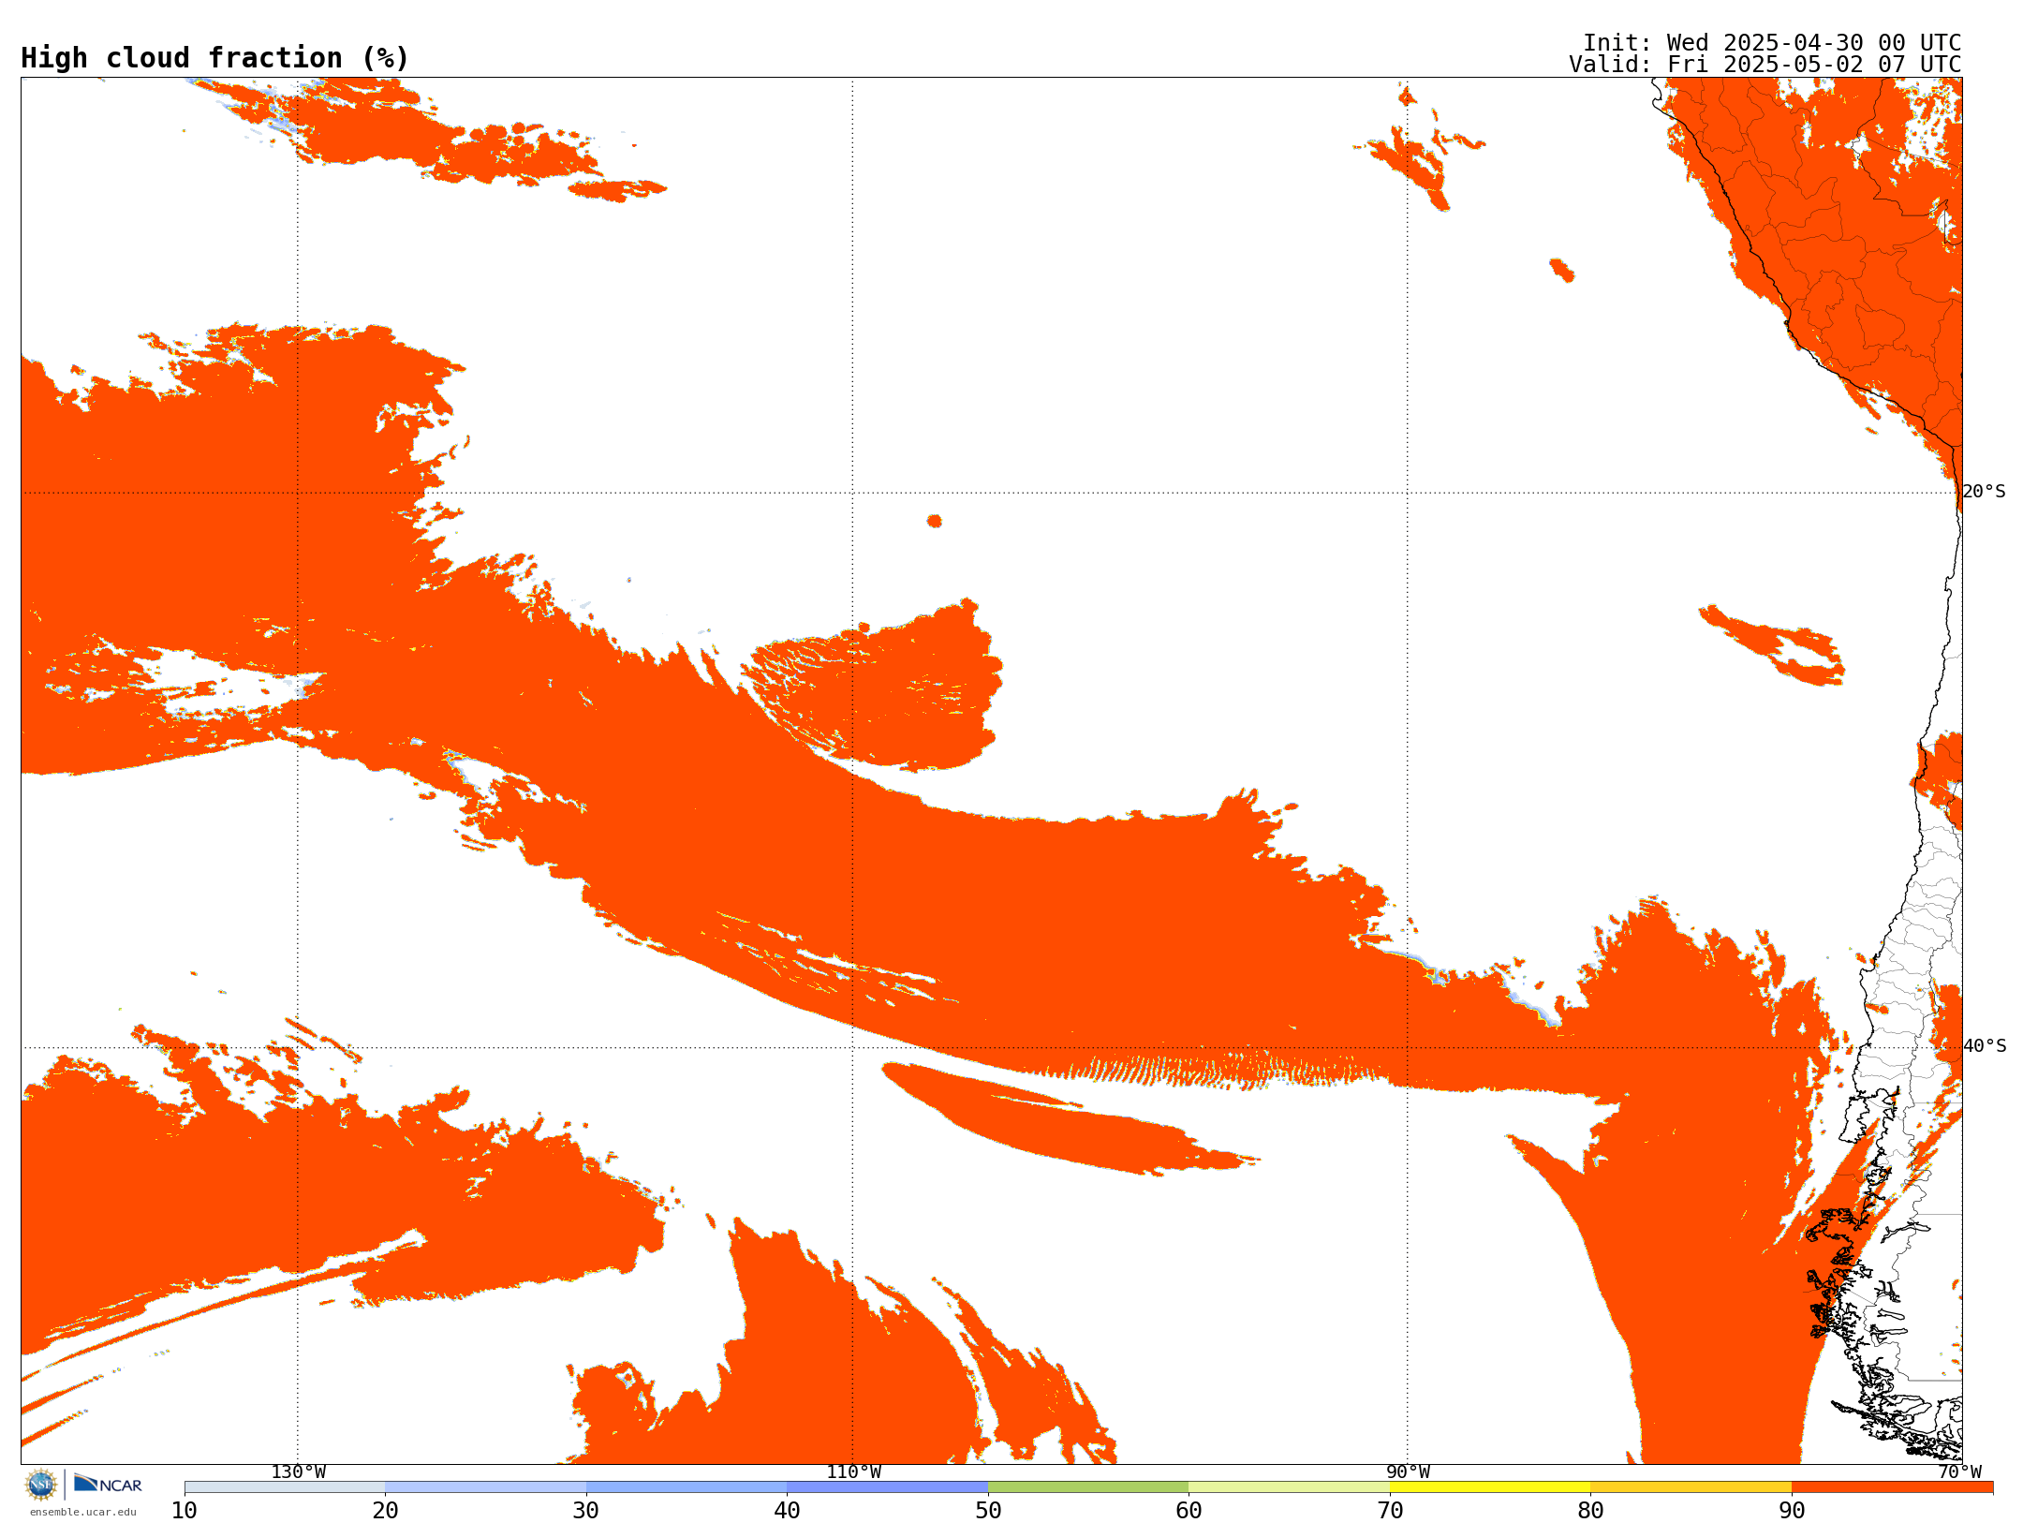Click the 30–40 blue colorbar swatch
2023x1523 pixels.
(687, 1487)
